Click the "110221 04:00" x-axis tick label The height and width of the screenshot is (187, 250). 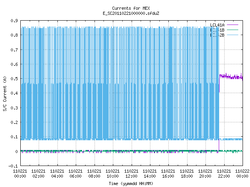(x=57, y=174)
